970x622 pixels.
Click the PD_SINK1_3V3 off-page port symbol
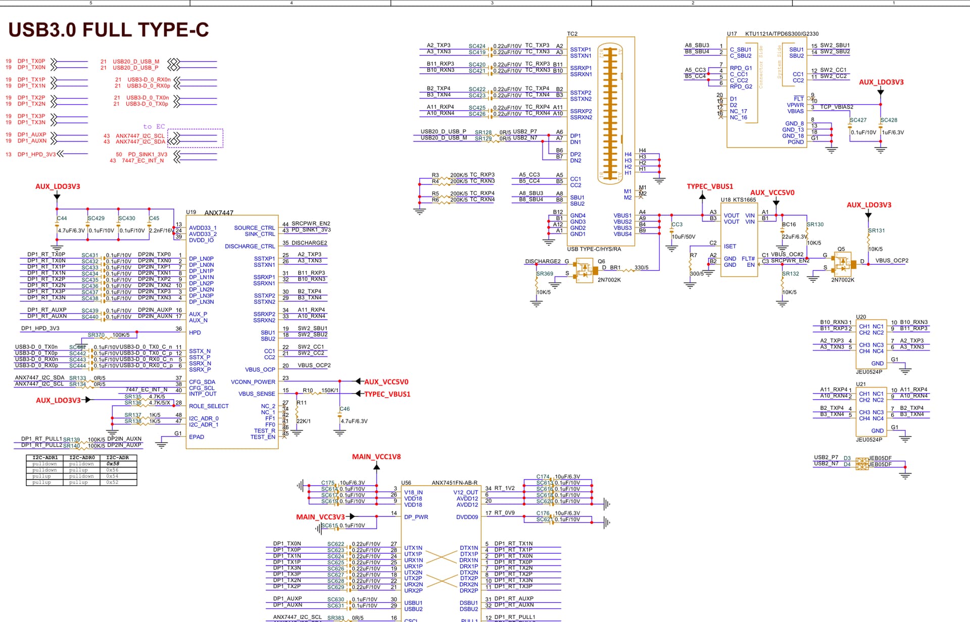click(x=177, y=154)
